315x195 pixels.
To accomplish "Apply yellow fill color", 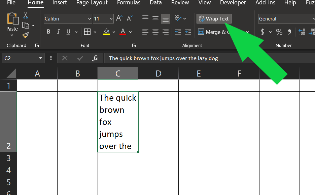I will click(106, 32).
